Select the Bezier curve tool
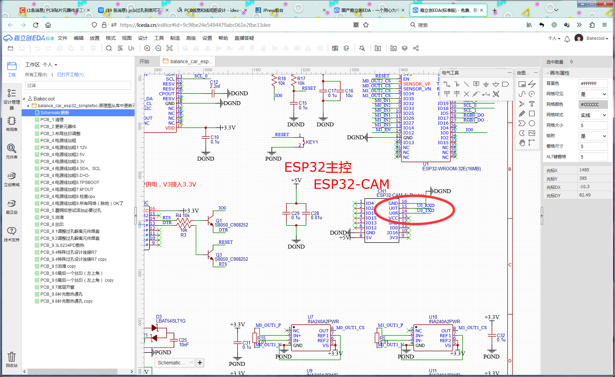615x377 pixels. click(x=522, y=94)
